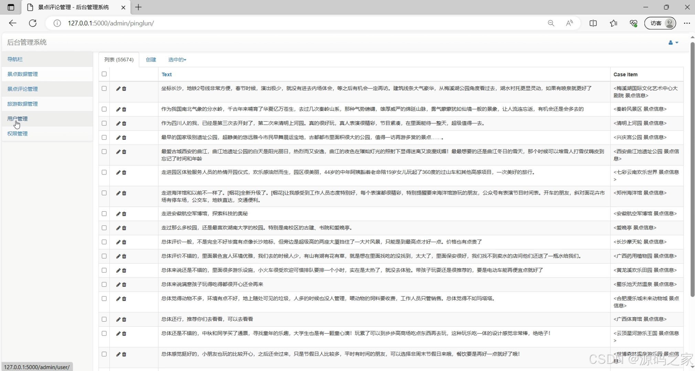Click edit pencil for 长沙摩天轮 comment row
Image resolution: width=695 pixels, height=371 pixels.
point(118,242)
